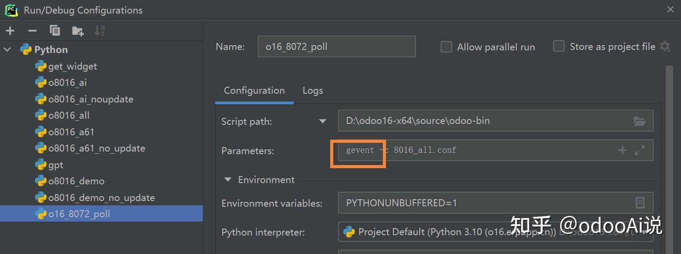The width and height of the screenshot is (681, 254).
Task: Browse for script path folder
Action: tap(639, 121)
